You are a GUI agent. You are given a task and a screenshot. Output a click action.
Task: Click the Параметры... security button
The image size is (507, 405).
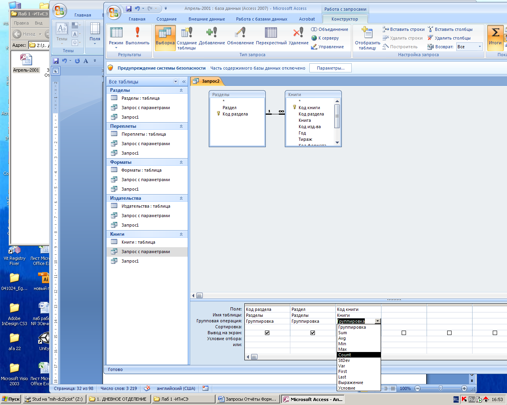coord(330,68)
